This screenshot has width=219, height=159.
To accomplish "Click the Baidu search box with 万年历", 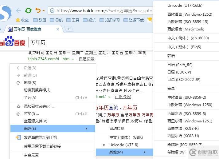I will click(x=91, y=42).
